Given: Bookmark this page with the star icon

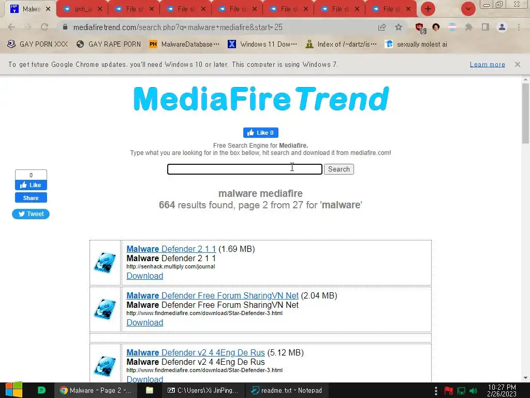Looking at the screenshot, I should (399, 27).
